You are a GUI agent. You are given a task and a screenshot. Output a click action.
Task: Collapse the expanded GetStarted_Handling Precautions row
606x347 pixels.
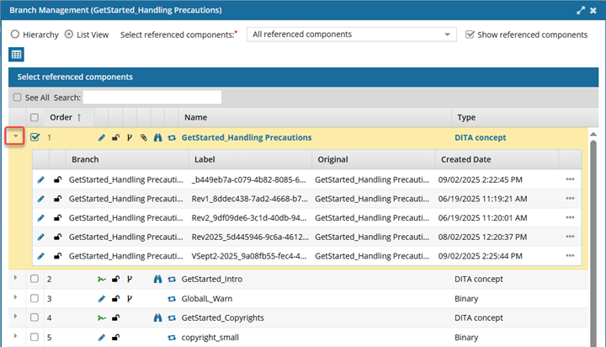[x=16, y=136]
